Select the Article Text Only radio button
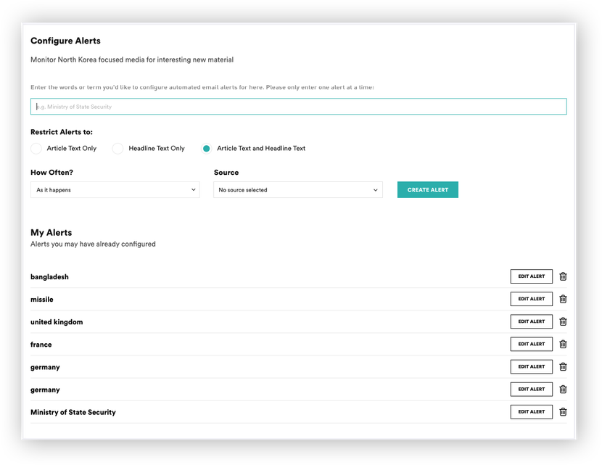Image resolution: width=602 pixels, height=465 pixels. pos(36,149)
